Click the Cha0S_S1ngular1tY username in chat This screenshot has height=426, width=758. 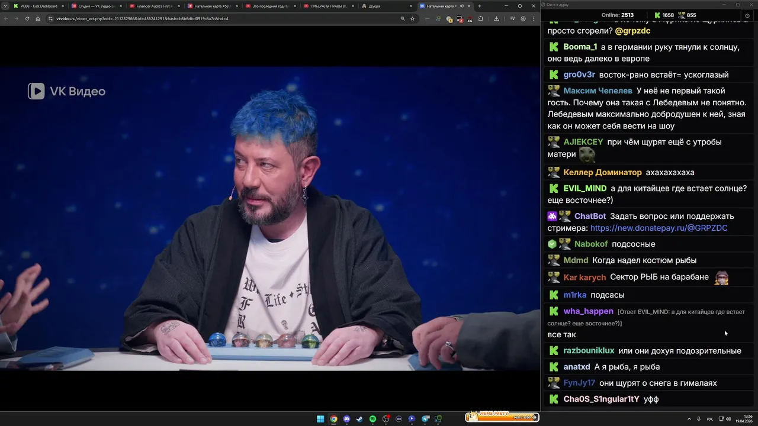point(601,399)
